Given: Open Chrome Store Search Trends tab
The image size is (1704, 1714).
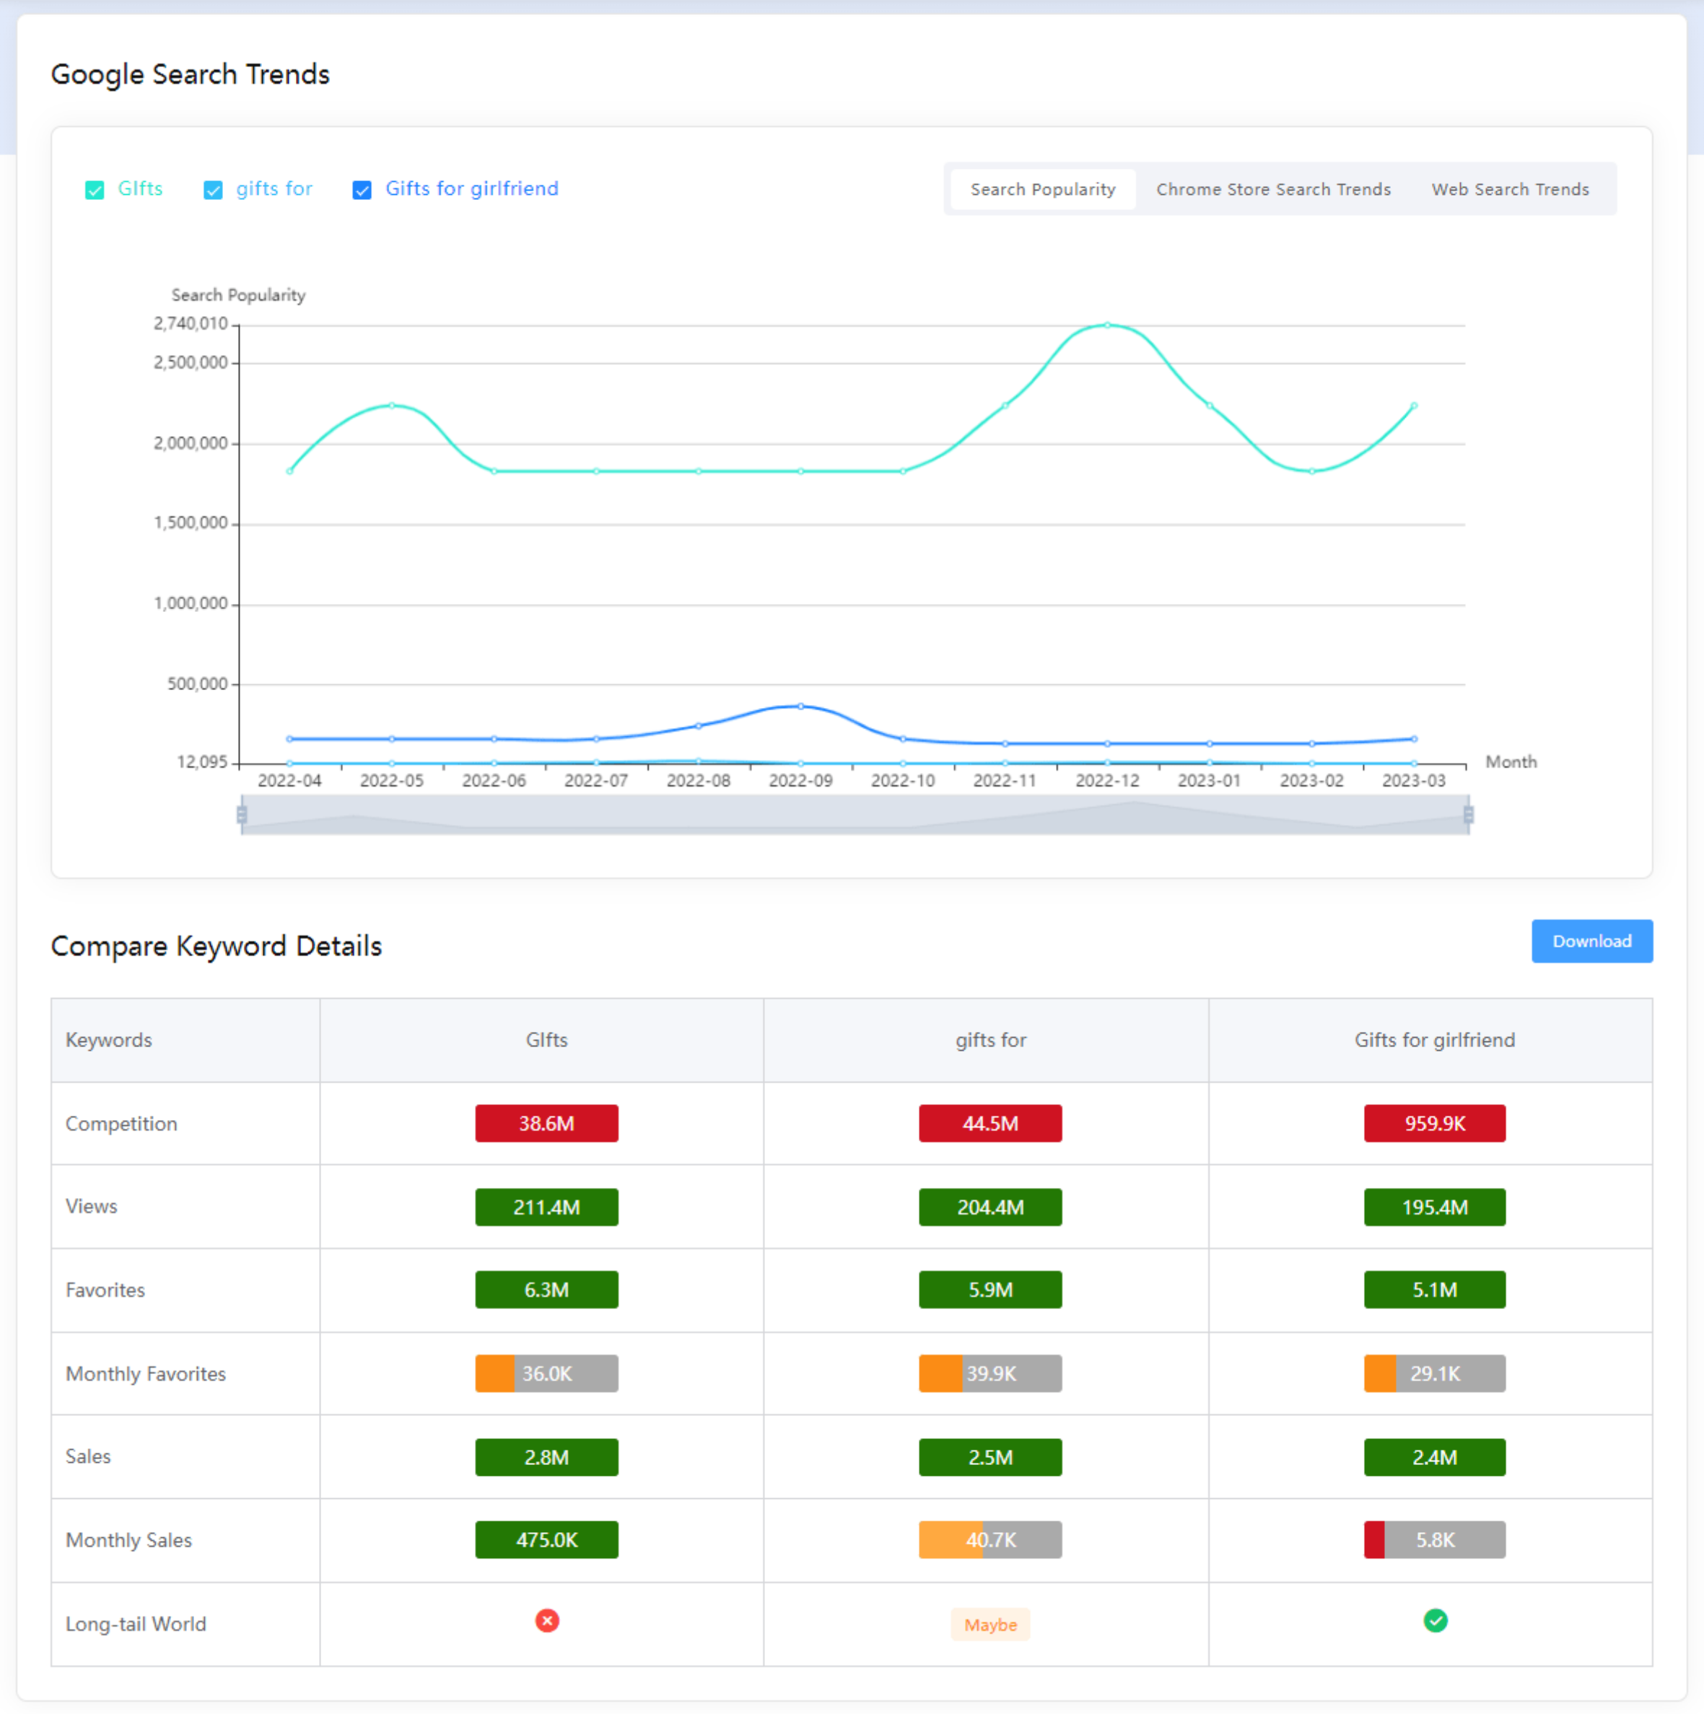Looking at the screenshot, I should 1273,189.
